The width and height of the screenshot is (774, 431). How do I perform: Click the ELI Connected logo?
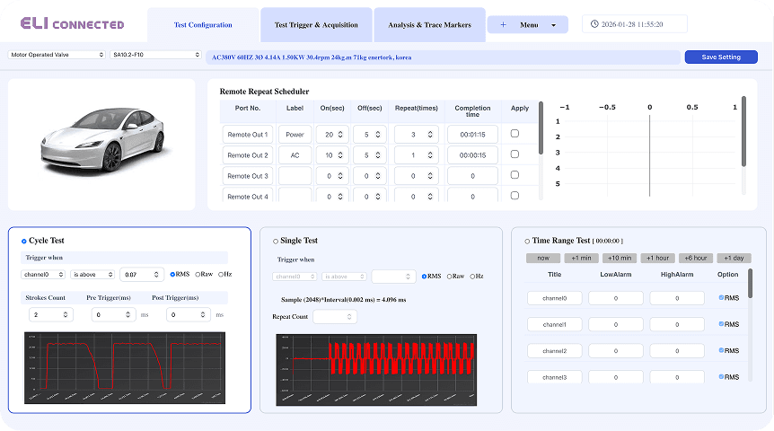pos(65,23)
